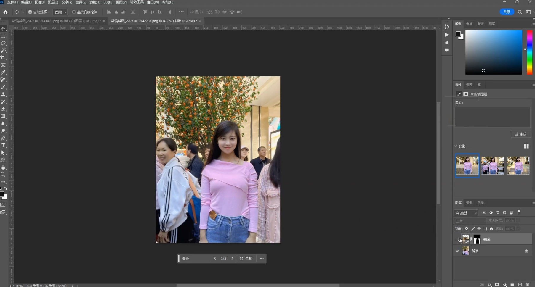Create a new layer
The width and height of the screenshot is (535, 287).
(x=520, y=285)
